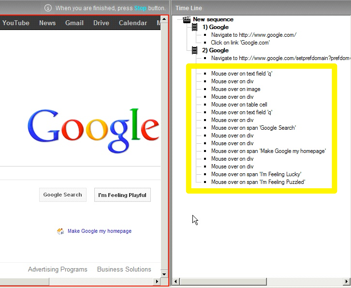Viewport: 351px width, 288px height.
Task: Select "Click on link 'Google.com'" action
Action: pos(240,43)
